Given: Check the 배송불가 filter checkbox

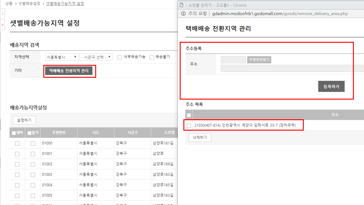Looking at the screenshot, I should click(x=152, y=57).
